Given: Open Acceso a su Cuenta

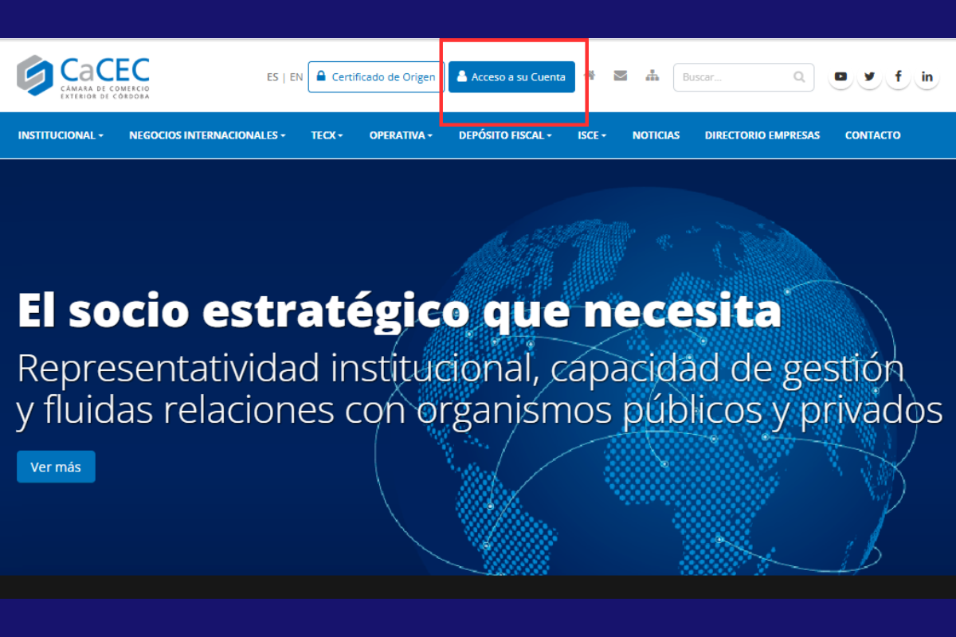Looking at the screenshot, I should (x=511, y=77).
